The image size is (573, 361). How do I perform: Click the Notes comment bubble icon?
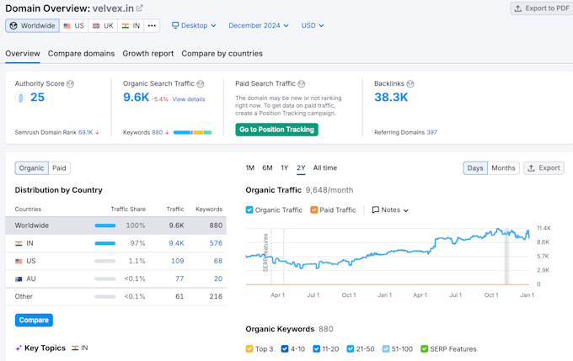[x=375, y=210]
